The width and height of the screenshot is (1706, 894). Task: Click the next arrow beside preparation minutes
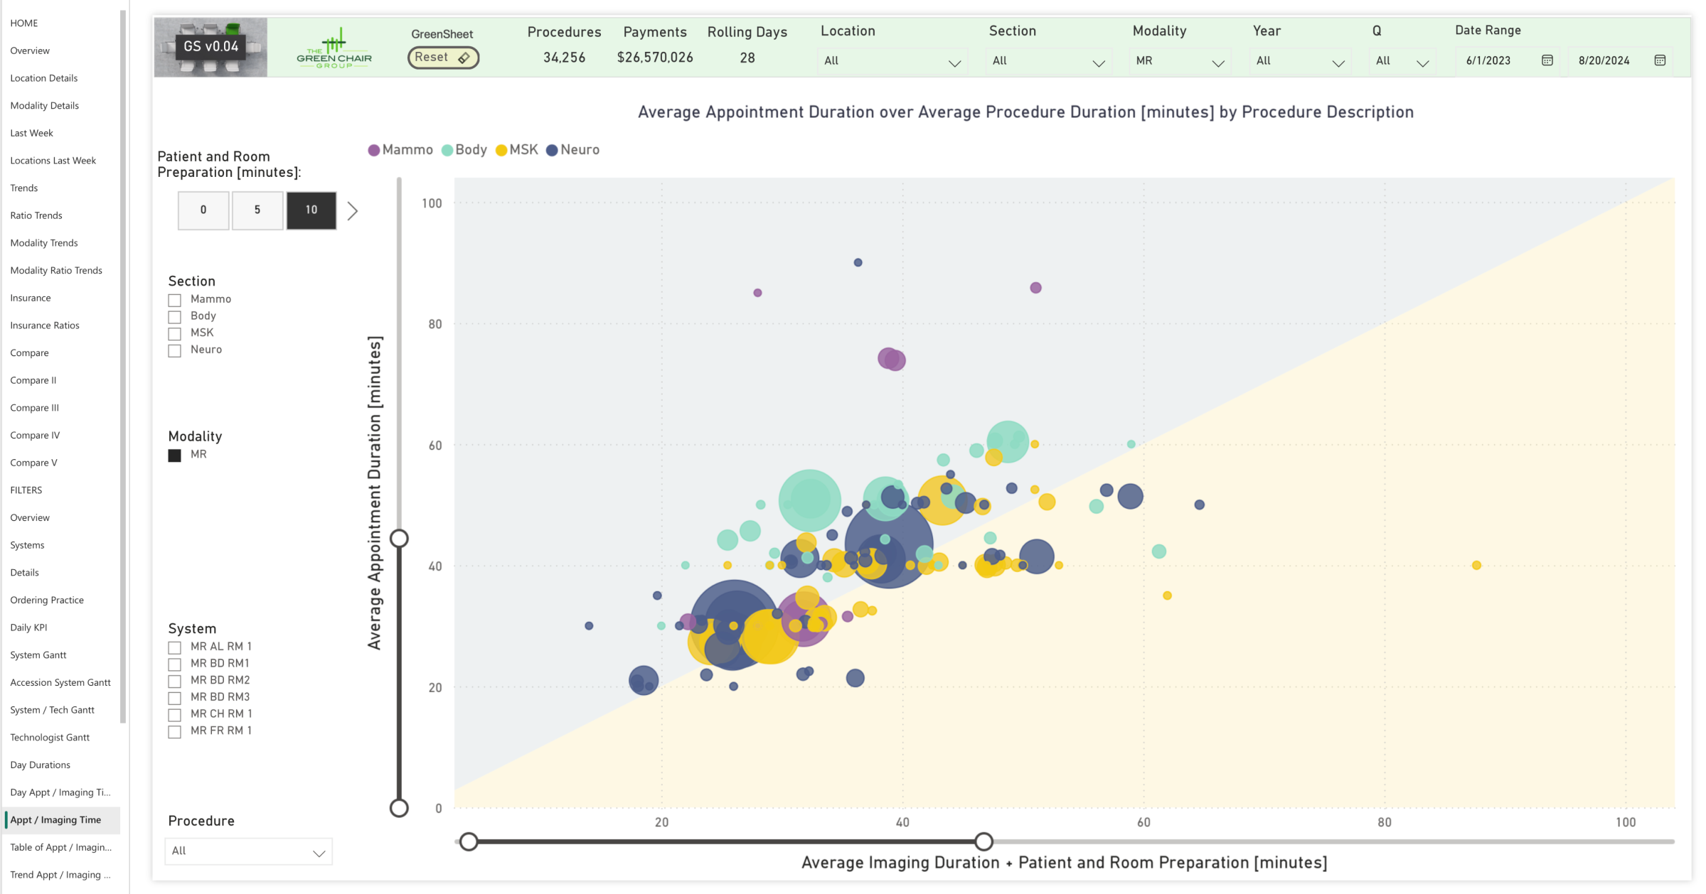[x=352, y=210]
